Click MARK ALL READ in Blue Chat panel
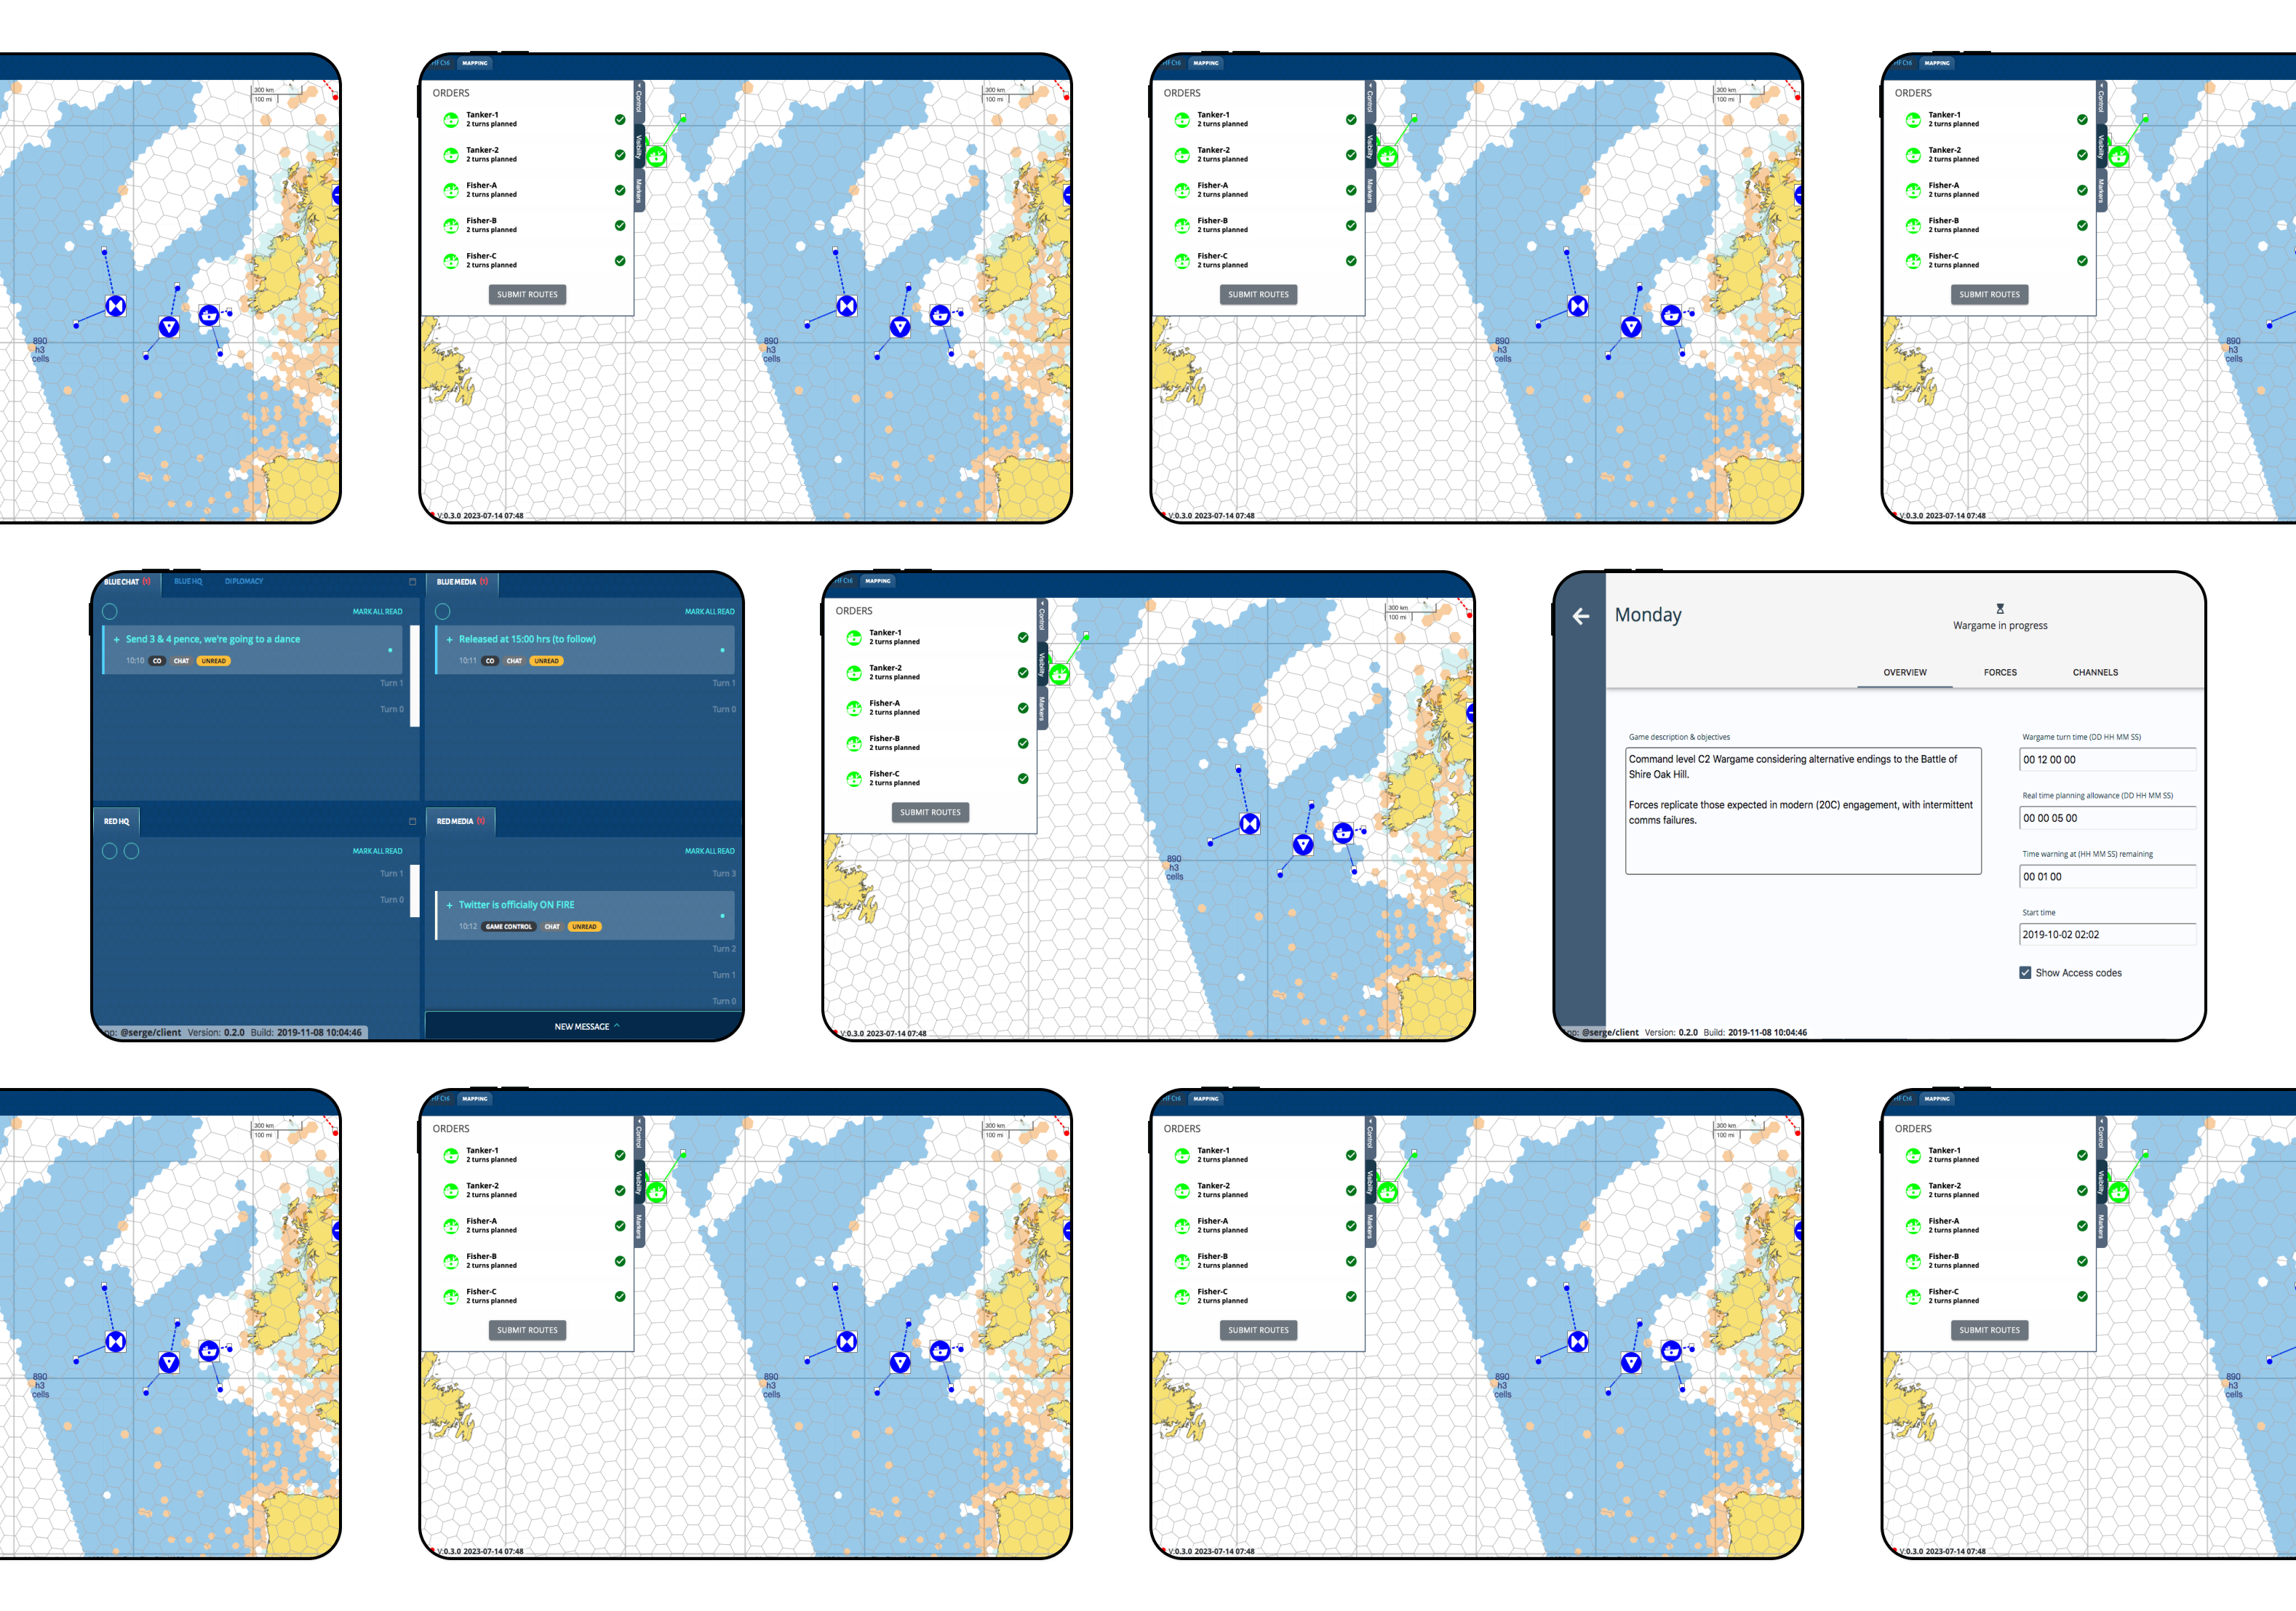Screen dimensions: 2296x1611 pos(377,611)
